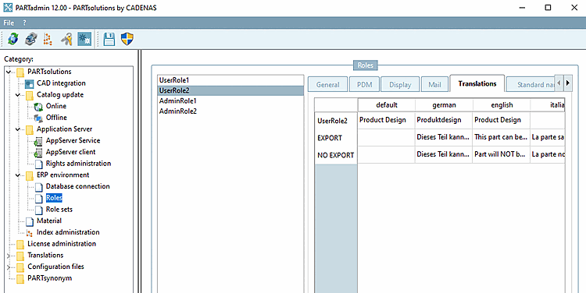The width and height of the screenshot is (586, 293).
Task: Open the CAD integration tree item
Action: (x=61, y=83)
